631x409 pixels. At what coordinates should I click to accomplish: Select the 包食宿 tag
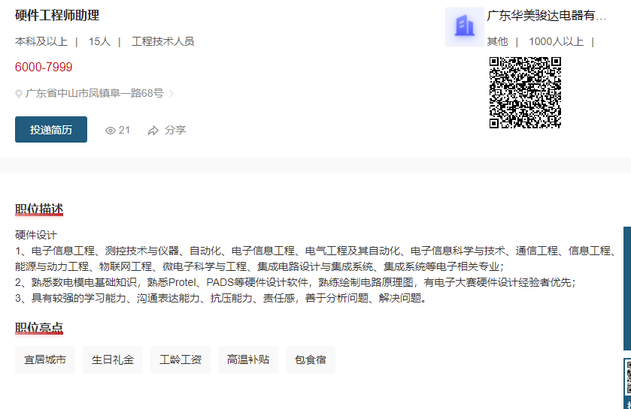(x=311, y=359)
